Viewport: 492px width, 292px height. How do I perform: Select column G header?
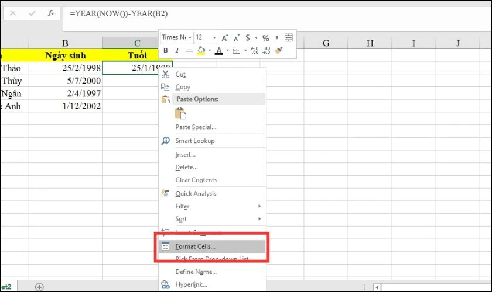click(x=326, y=43)
